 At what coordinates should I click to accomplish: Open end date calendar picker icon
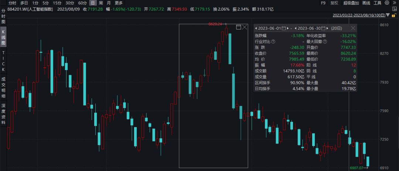click(x=323, y=28)
